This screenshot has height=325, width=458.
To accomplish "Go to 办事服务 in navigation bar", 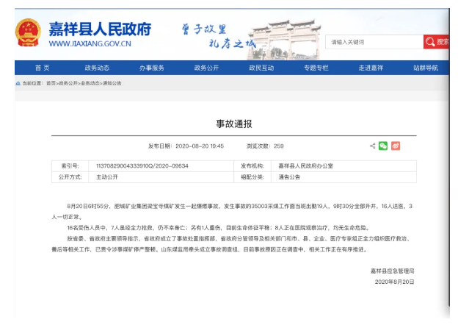I will [151, 68].
